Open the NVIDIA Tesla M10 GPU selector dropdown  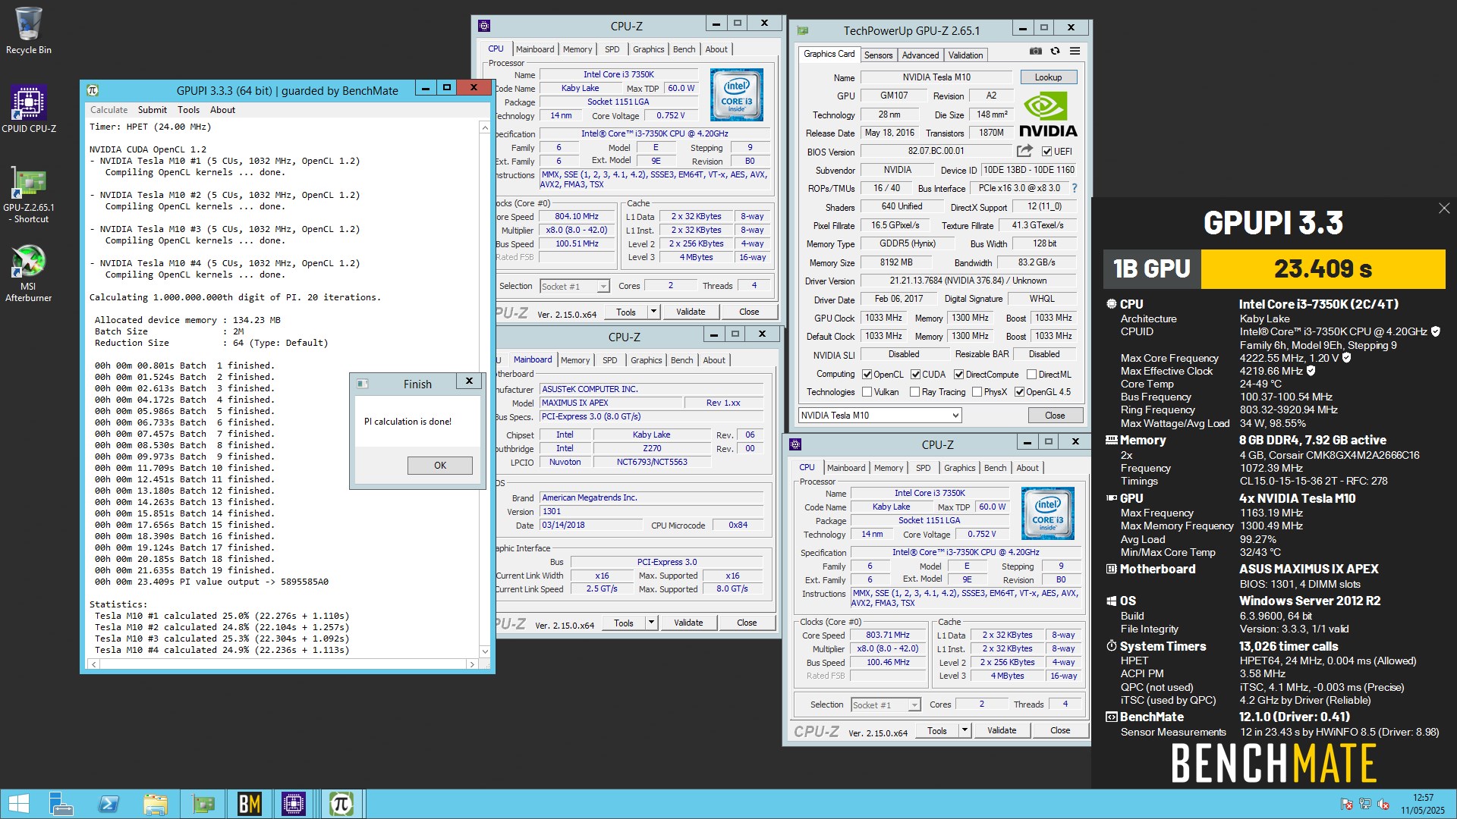[x=880, y=416]
